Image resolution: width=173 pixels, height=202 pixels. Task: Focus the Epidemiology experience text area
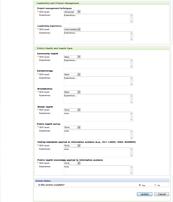tap(97, 81)
